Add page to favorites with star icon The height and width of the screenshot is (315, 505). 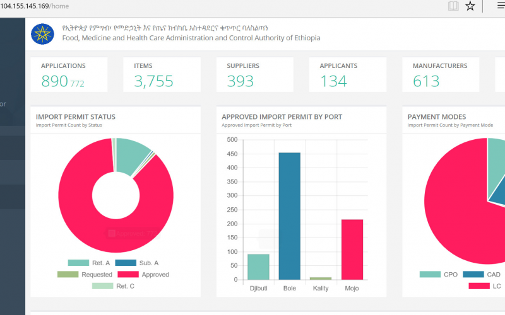[x=470, y=6]
